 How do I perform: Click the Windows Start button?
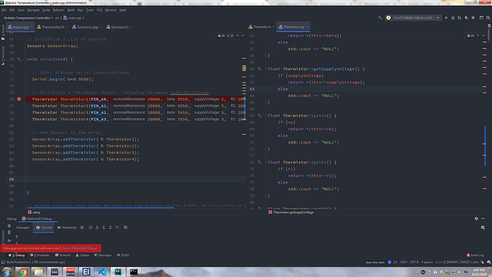[x=7, y=272]
